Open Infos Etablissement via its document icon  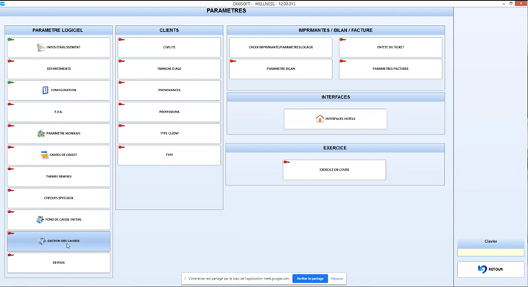41,47
